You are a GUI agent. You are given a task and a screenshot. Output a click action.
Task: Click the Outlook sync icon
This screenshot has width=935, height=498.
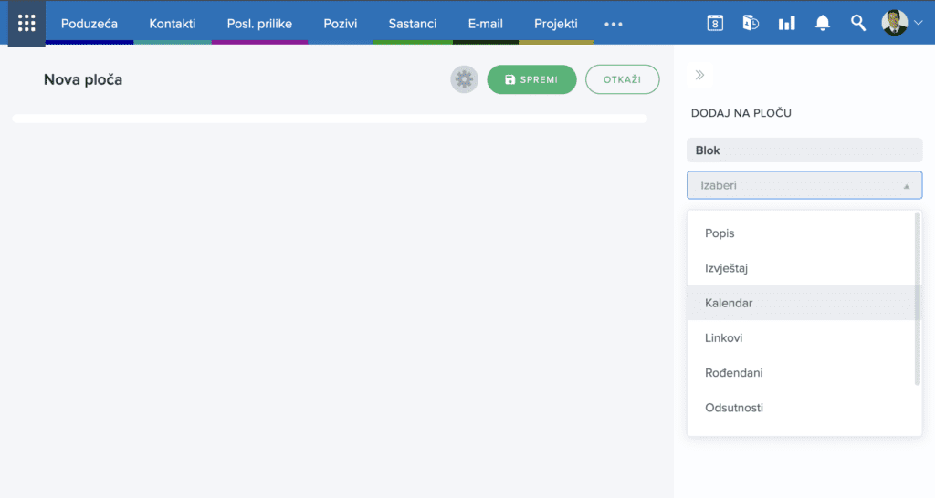click(x=751, y=24)
